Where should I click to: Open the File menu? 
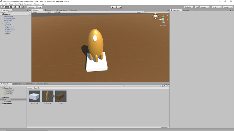point(2,4)
